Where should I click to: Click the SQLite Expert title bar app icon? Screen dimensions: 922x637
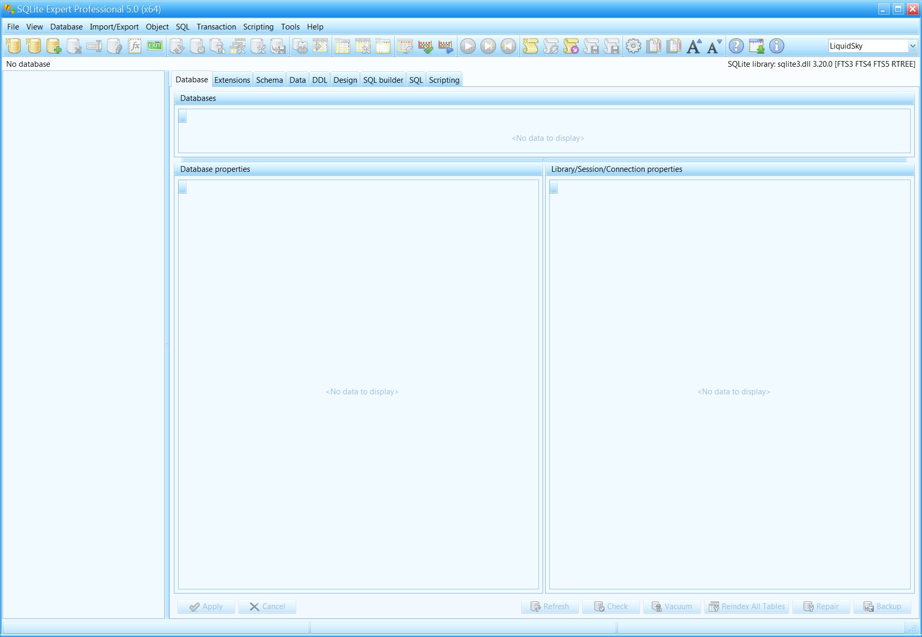pyautogui.click(x=9, y=9)
